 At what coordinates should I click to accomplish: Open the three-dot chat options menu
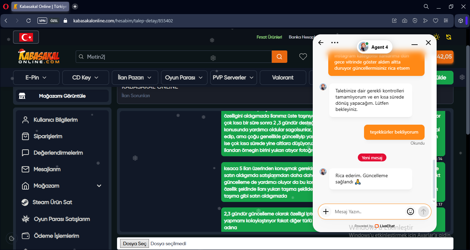pos(335,43)
